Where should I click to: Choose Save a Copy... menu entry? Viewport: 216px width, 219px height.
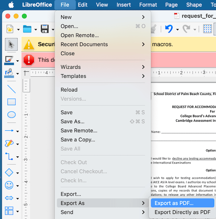tap(103, 139)
